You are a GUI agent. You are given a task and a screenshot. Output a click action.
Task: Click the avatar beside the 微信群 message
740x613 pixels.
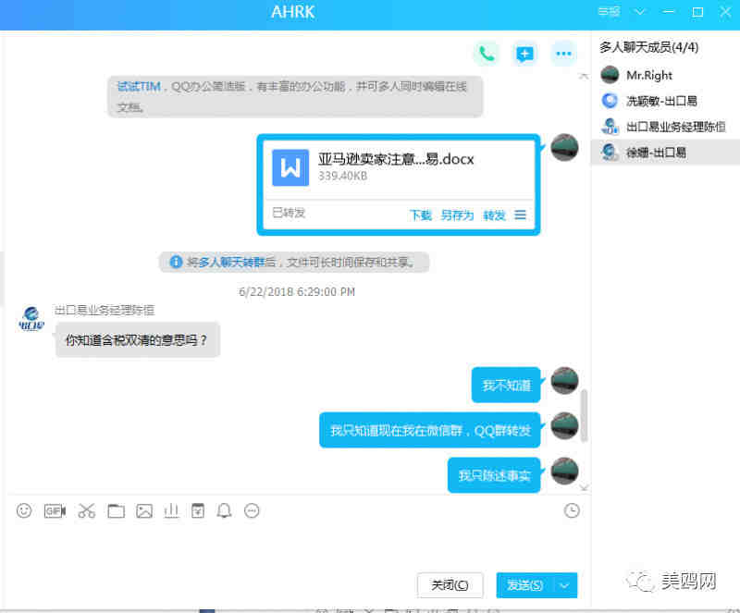(x=564, y=425)
